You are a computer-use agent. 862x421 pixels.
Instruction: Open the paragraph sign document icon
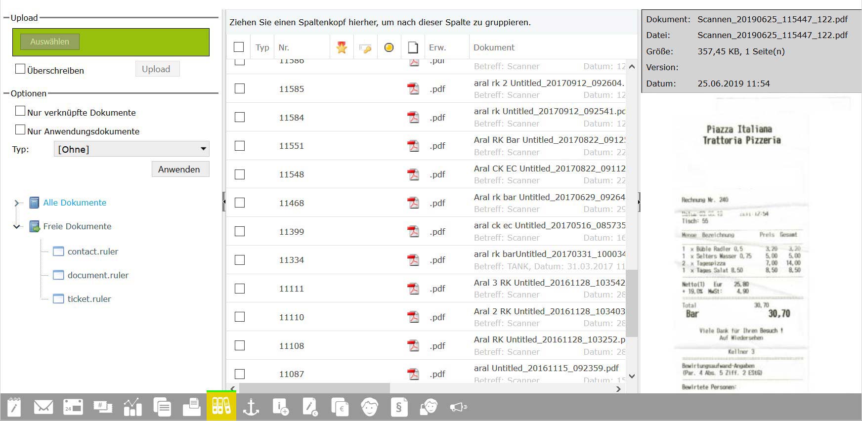point(399,407)
